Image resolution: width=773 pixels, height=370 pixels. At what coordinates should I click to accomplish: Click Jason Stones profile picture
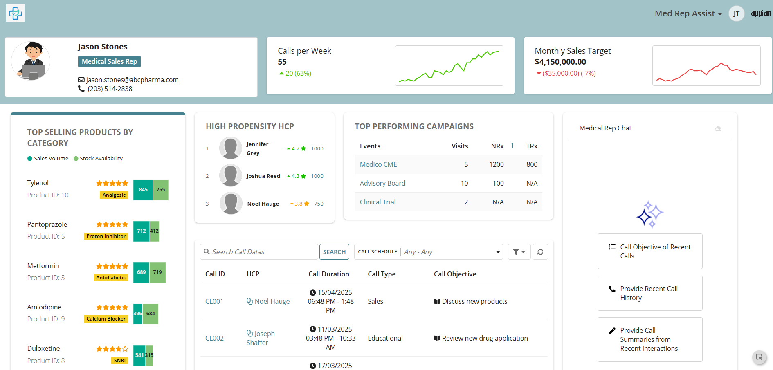(x=31, y=61)
